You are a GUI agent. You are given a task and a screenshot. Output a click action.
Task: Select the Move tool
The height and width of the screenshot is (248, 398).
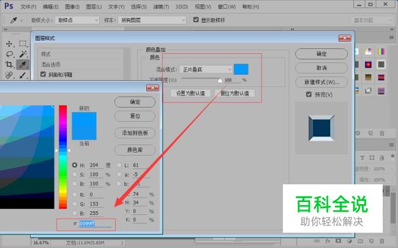(9, 43)
